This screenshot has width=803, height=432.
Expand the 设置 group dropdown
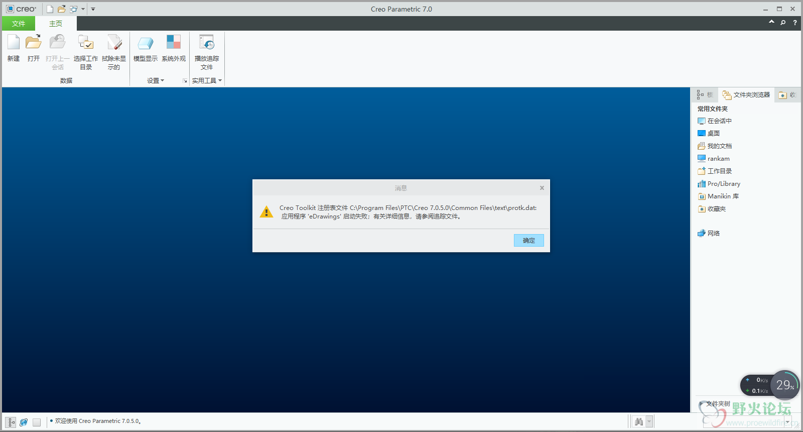coord(156,80)
